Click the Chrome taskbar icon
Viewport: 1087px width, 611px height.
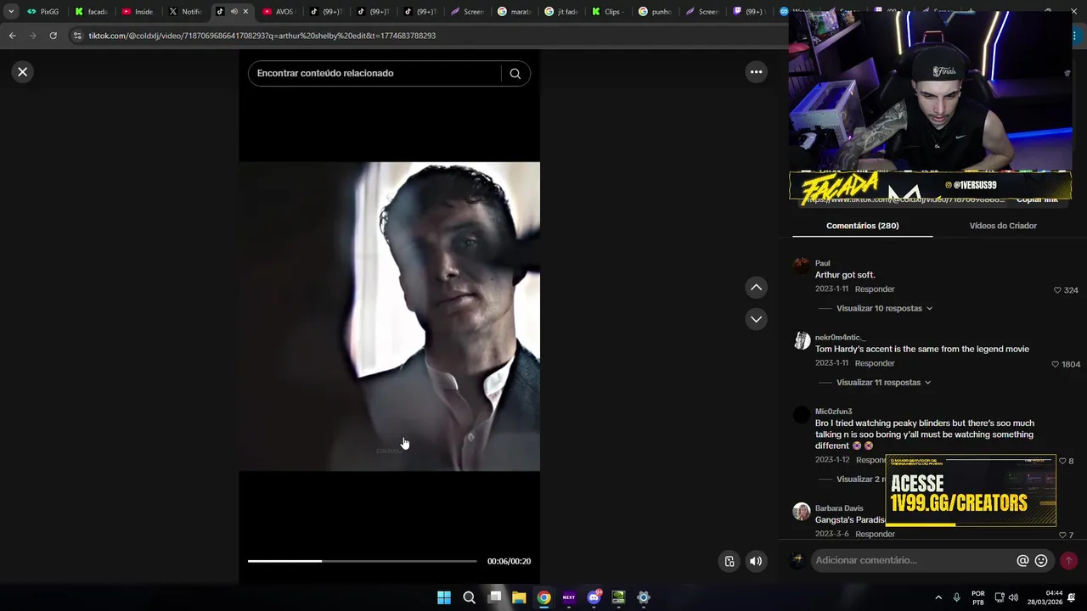pos(543,597)
